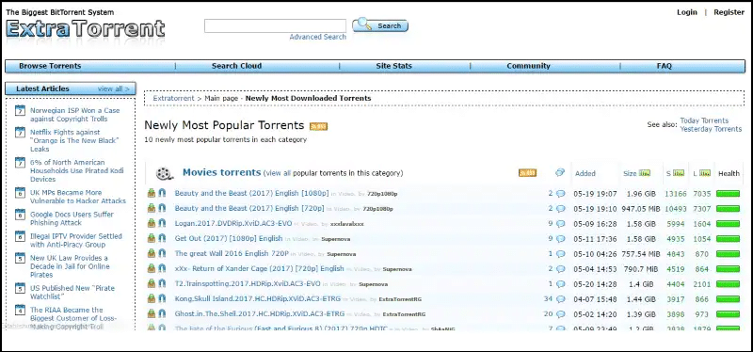Click magnet icon for Beauty and the Beast [1080p]
Viewport: 753px width, 352px height.
pyautogui.click(x=162, y=193)
